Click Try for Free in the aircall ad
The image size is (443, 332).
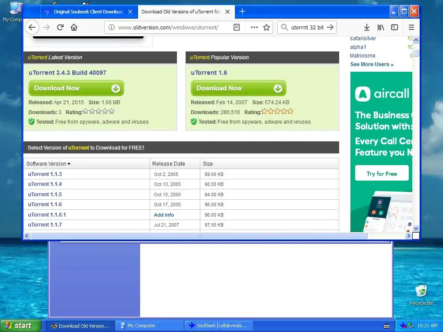click(382, 174)
